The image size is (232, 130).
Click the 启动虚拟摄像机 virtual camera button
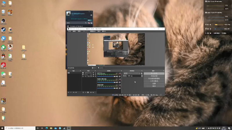click(x=154, y=79)
